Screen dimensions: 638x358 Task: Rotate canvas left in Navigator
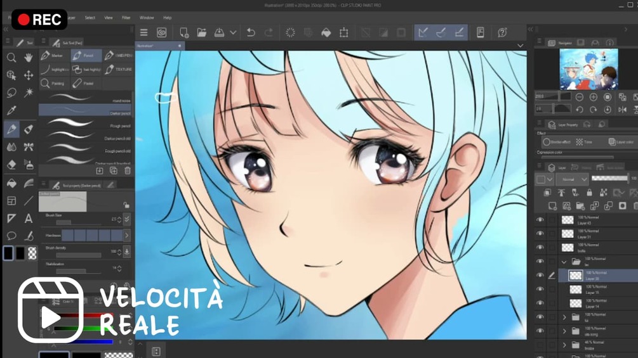580,110
